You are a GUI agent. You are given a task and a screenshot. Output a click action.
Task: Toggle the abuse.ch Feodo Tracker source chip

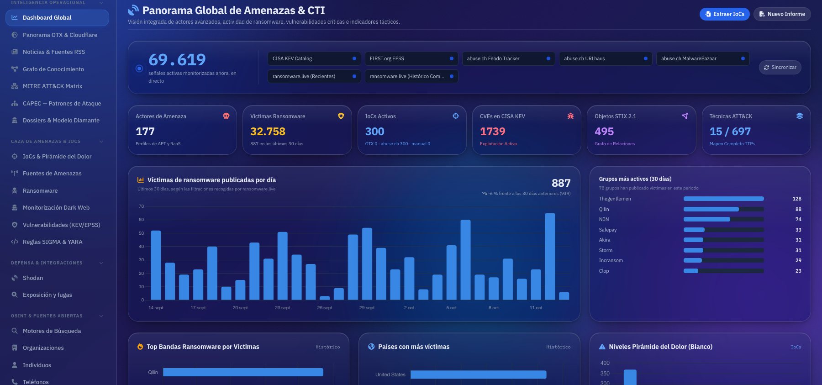509,58
